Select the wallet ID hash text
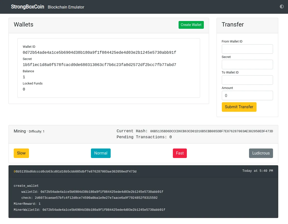 click(x=99, y=52)
